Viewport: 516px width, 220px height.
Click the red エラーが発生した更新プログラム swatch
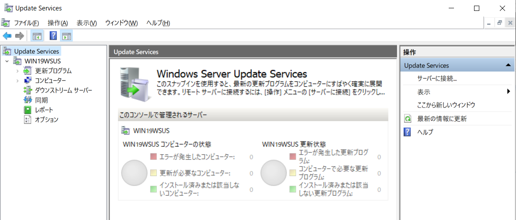[293, 157]
